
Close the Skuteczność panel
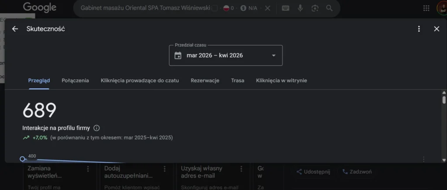[437, 29]
